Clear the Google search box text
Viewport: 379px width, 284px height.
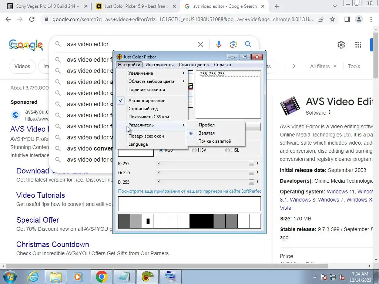click(x=201, y=44)
